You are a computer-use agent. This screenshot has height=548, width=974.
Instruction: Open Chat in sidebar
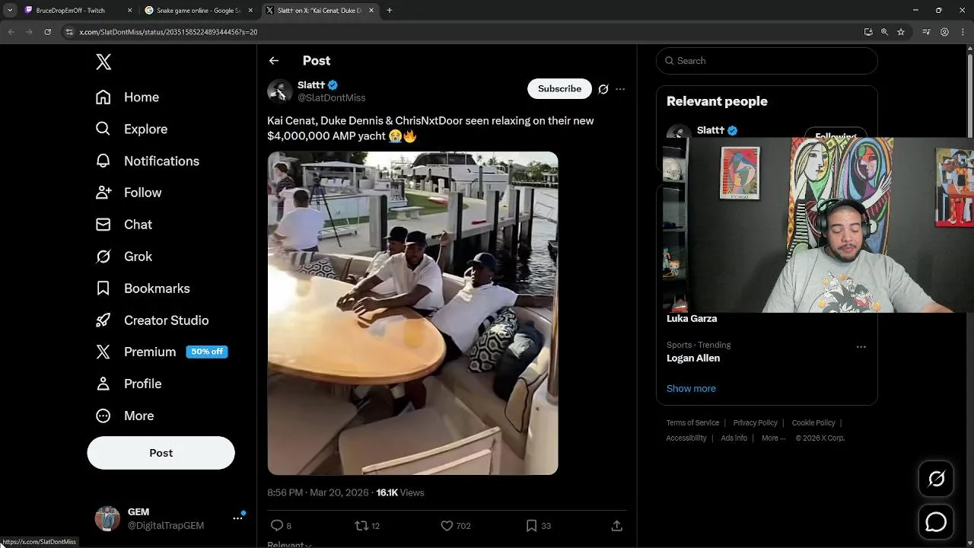pyautogui.click(x=124, y=225)
